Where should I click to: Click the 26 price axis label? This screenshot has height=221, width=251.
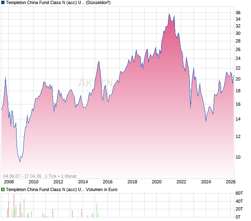click(238, 49)
